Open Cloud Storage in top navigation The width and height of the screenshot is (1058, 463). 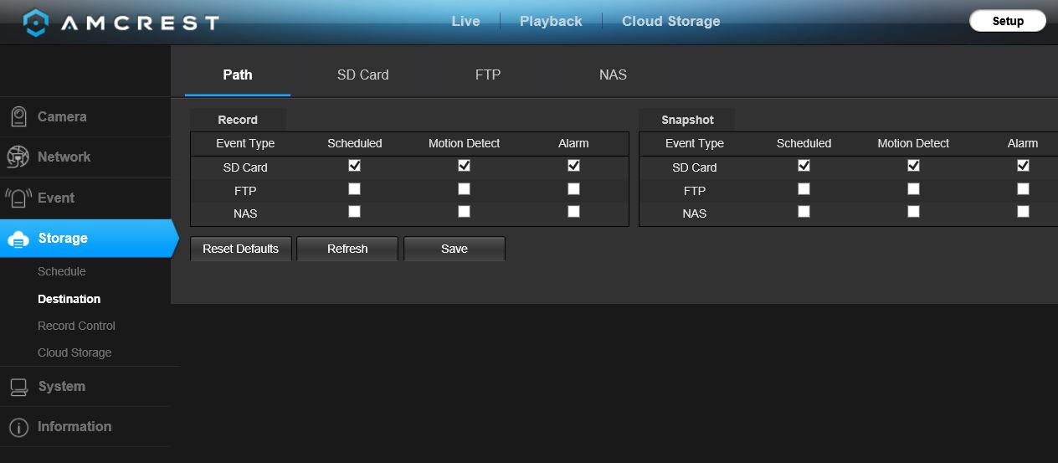tap(671, 22)
